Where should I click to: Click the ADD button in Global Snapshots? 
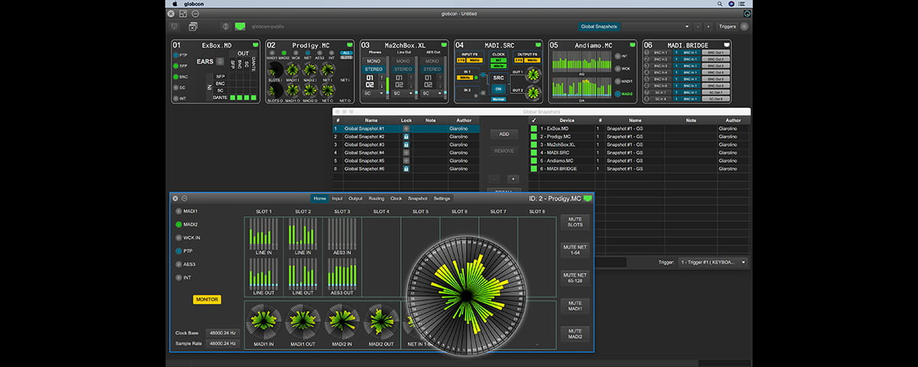coord(503,134)
